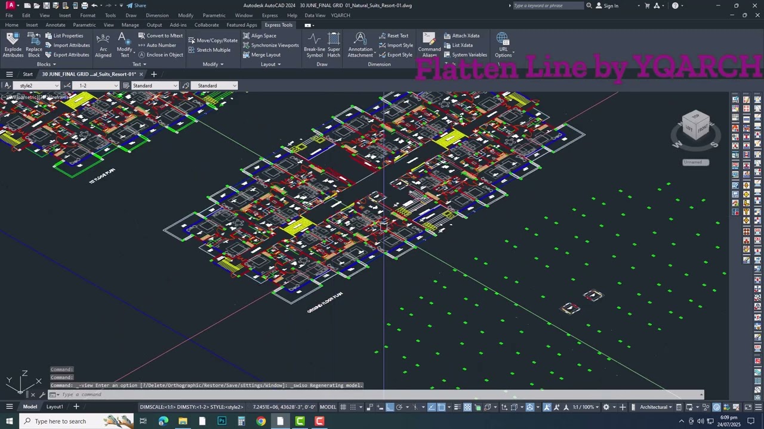Click Import Style
The width and height of the screenshot is (764, 429).
tap(396, 45)
